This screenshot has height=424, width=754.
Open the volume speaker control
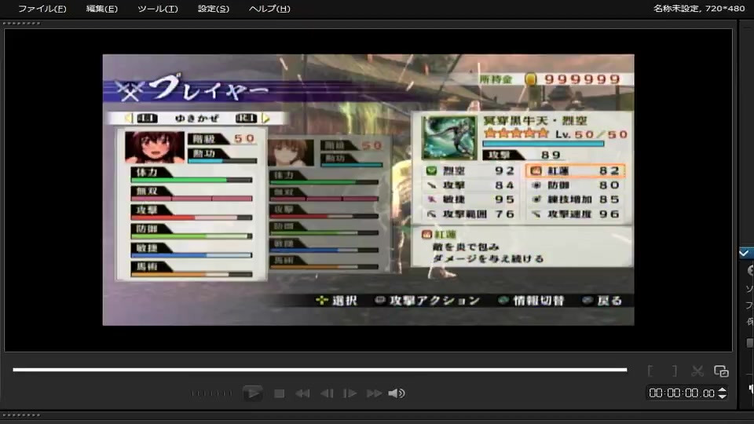pyautogui.click(x=396, y=393)
